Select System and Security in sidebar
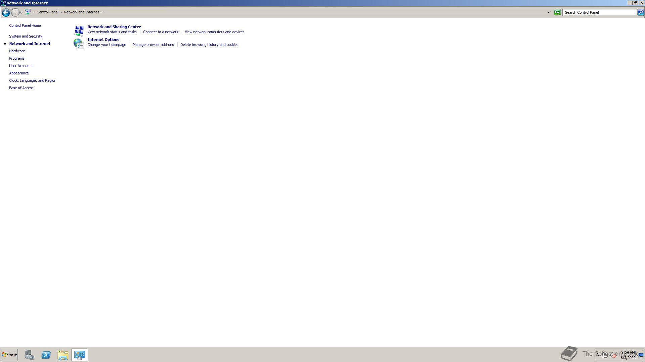The image size is (645, 362). pyautogui.click(x=26, y=36)
